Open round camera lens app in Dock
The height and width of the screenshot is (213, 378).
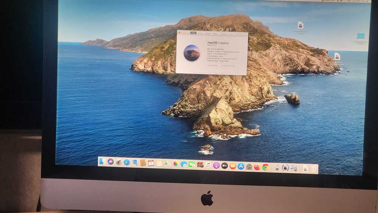tap(285, 168)
